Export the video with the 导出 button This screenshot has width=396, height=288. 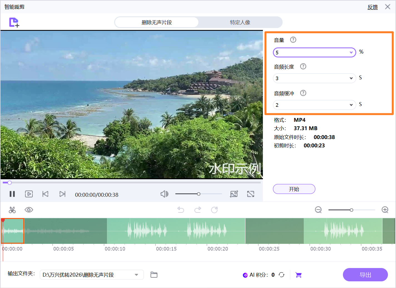[365, 275]
